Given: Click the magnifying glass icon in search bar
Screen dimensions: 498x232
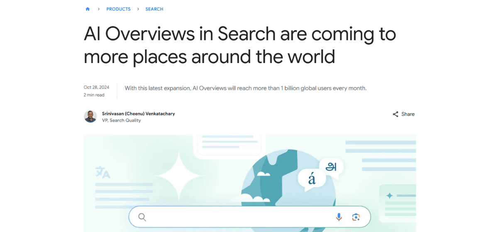Looking at the screenshot, I should click(x=142, y=217).
